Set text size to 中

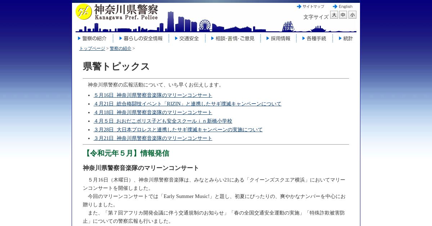343,15
